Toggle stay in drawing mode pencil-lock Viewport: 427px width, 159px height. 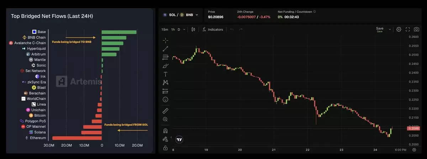pos(165,139)
